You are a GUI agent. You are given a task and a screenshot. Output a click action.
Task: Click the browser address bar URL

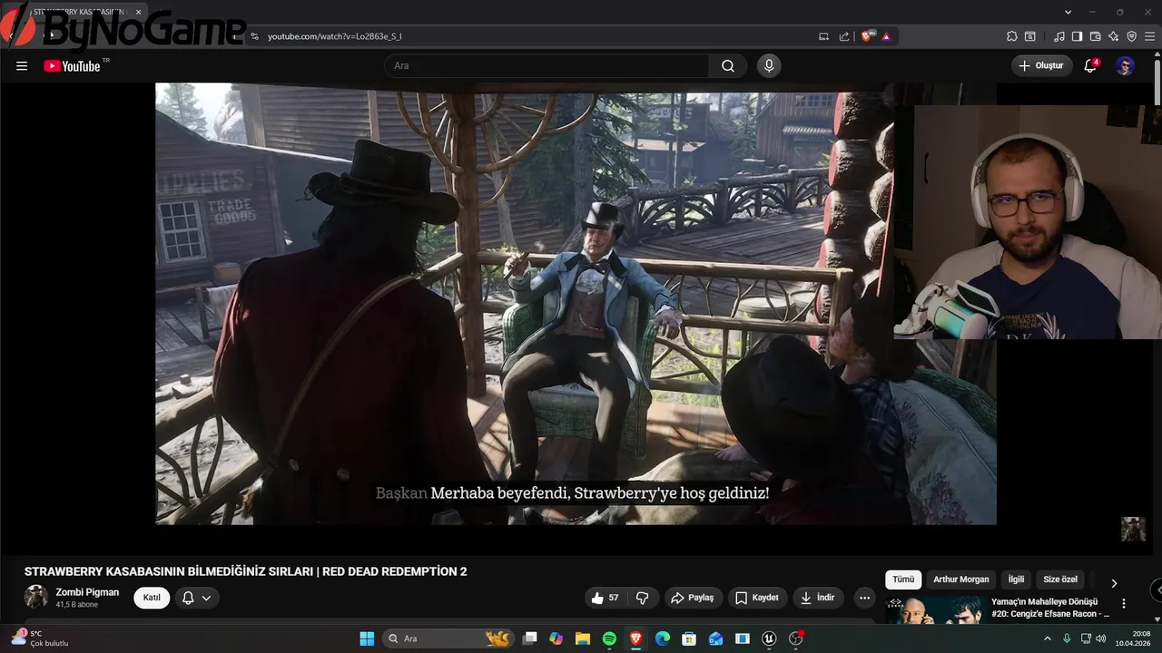click(x=334, y=36)
